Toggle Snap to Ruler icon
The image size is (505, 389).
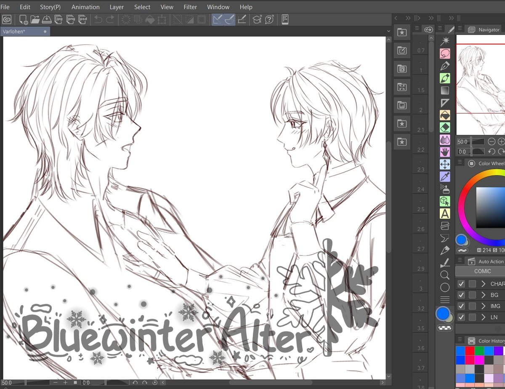point(218,19)
